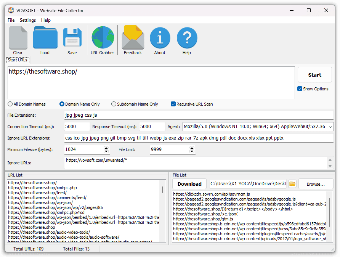Decrease File Limit with down arrow
Screen dimensions: 340x257
click(x=192, y=151)
